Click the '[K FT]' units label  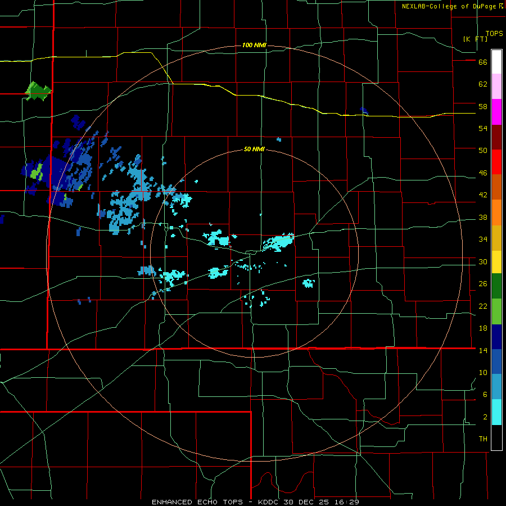pos(475,39)
